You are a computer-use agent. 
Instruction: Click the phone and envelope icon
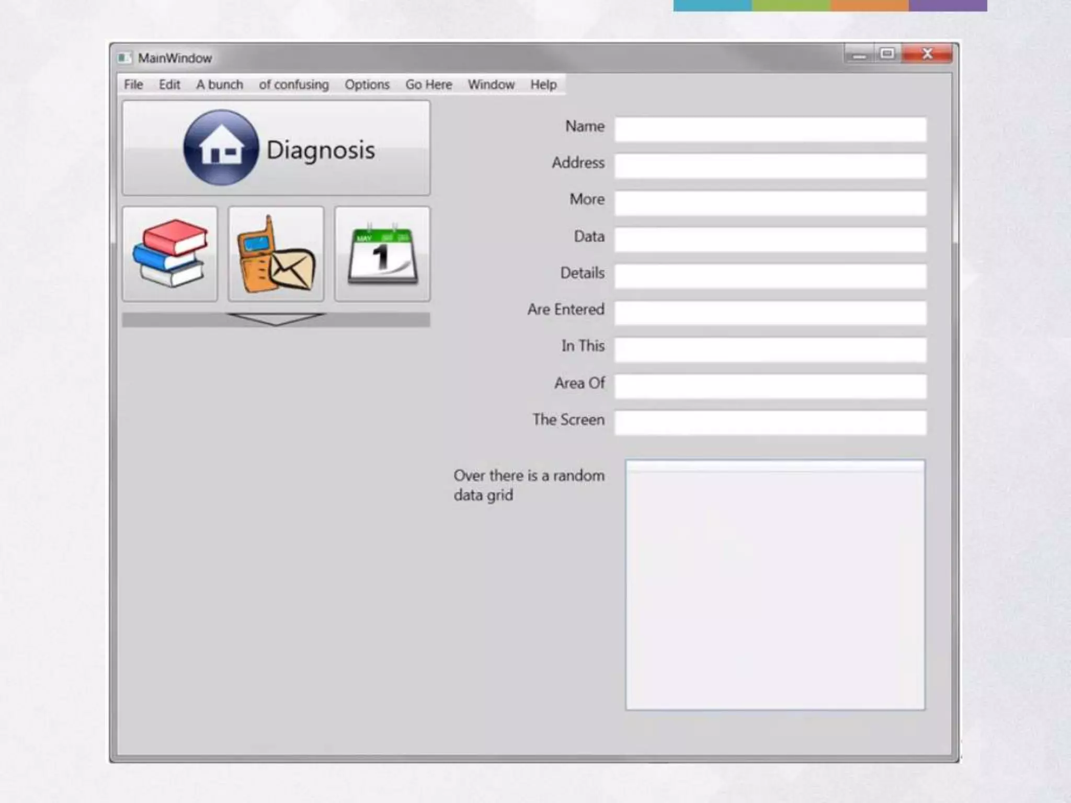coord(276,254)
